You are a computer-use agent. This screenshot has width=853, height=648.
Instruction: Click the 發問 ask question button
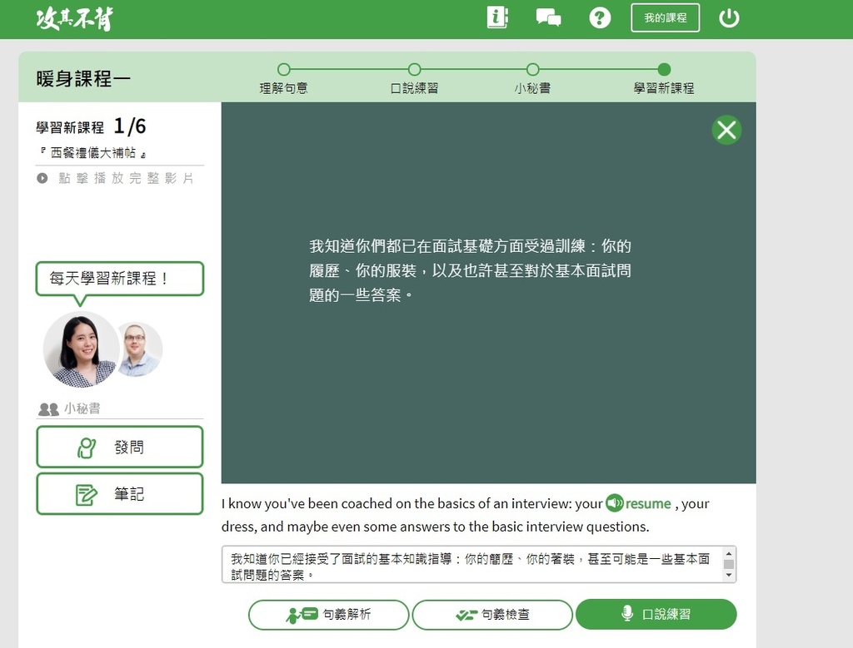pos(120,447)
